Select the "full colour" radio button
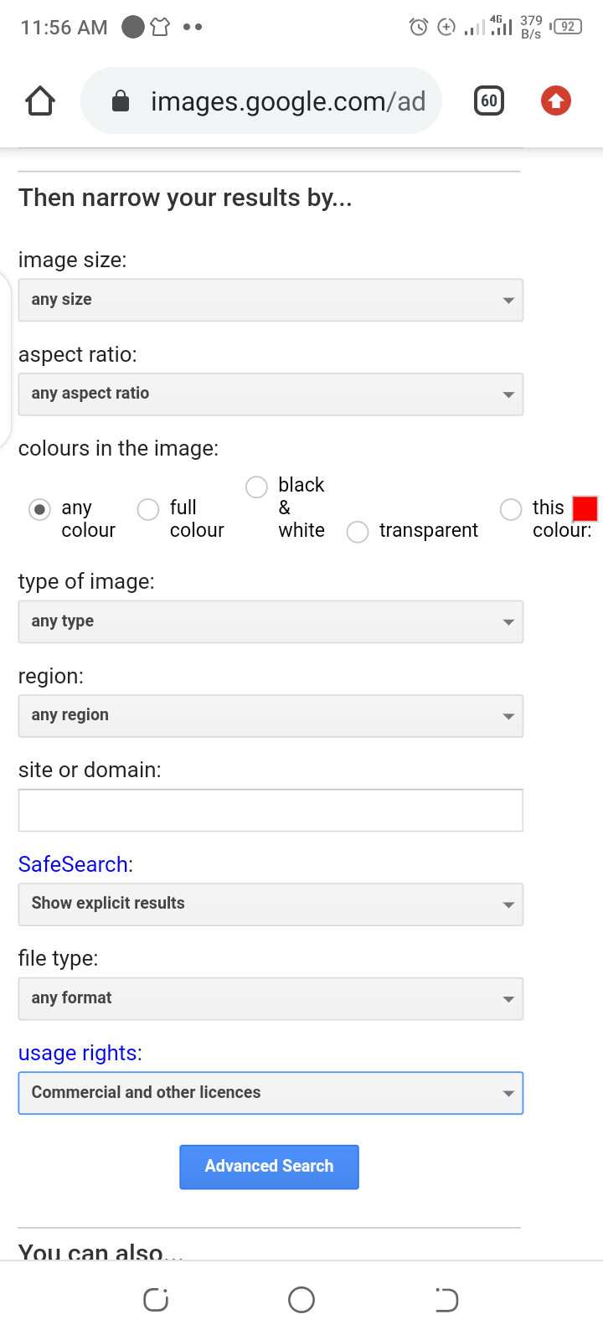 [x=148, y=509]
